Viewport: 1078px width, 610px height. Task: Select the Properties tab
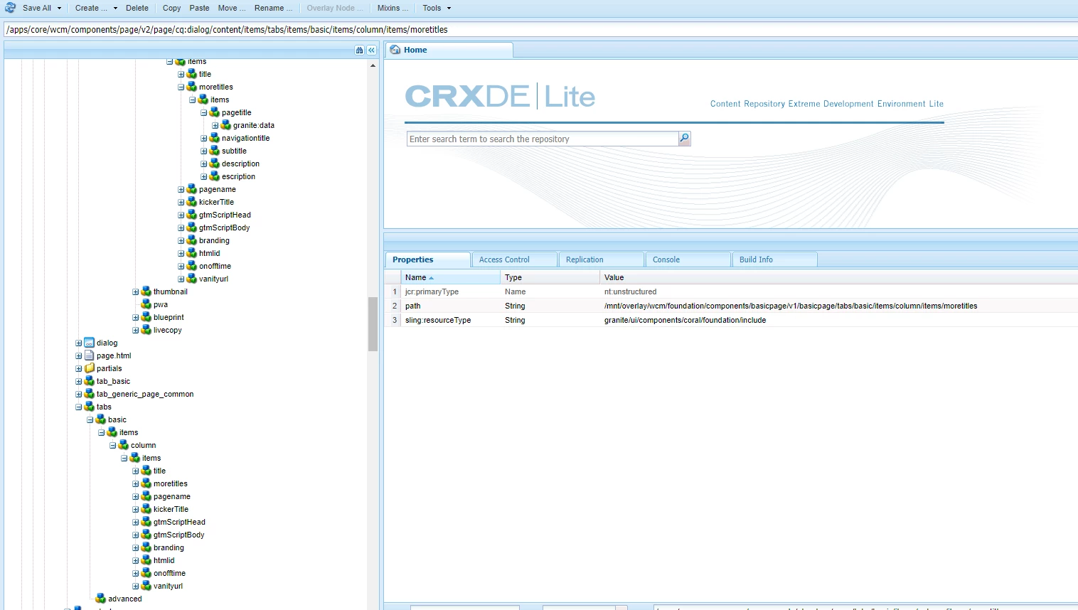427,259
